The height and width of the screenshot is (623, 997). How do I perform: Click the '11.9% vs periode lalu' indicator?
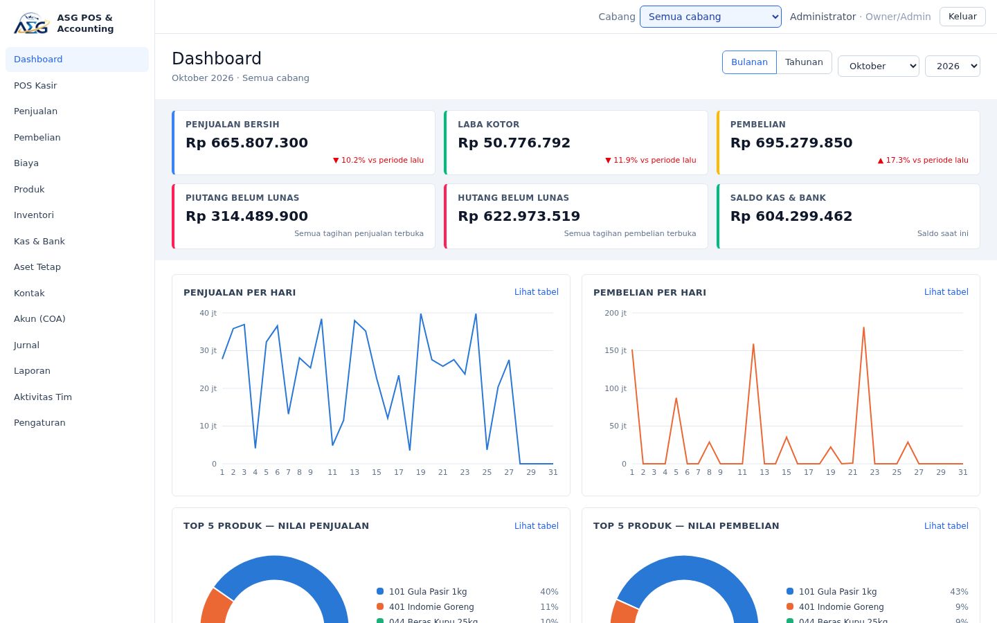651,160
